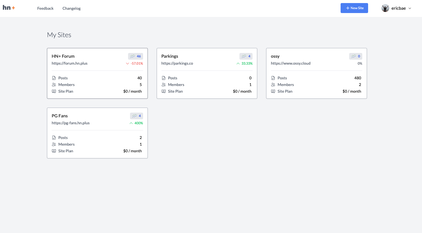Click the ericbae profile avatar

(x=385, y=8)
